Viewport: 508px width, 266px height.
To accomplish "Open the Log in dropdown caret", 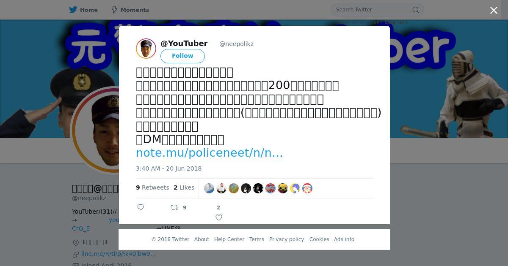I will tap(406, 22).
